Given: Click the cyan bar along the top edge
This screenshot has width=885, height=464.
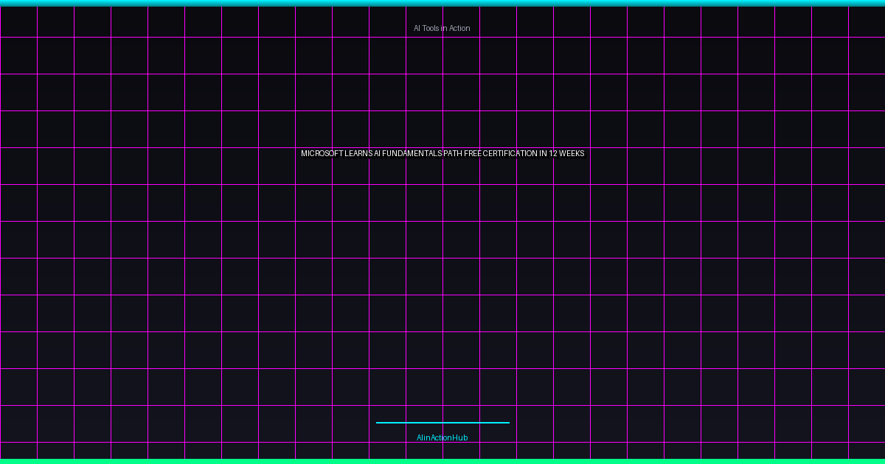Looking at the screenshot, I should tap(442, 3).
